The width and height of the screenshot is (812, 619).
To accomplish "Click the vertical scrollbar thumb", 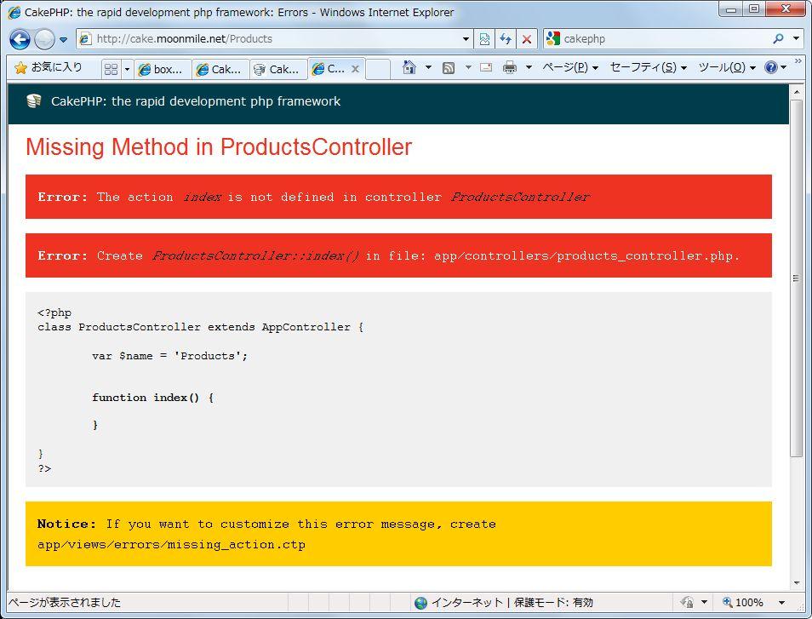I will 797,278.
